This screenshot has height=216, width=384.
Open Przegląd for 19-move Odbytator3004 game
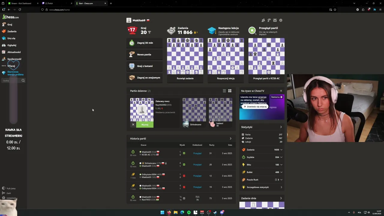click(x=197, y=187)
